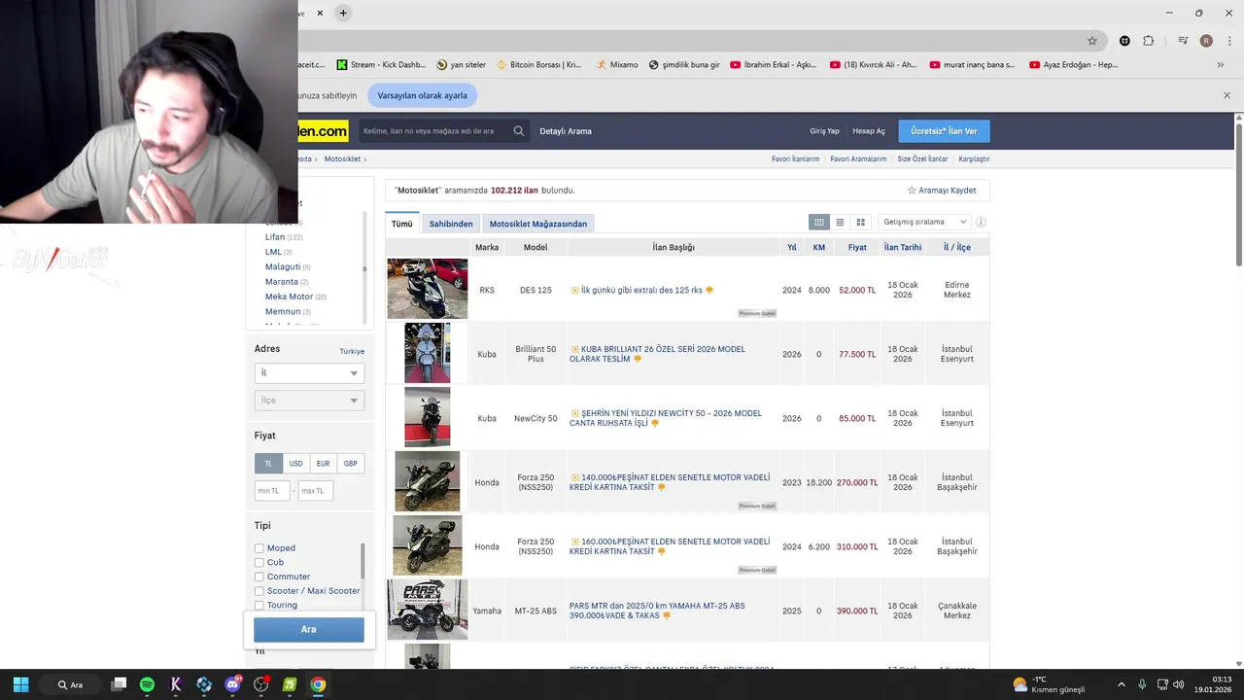Click the site keyword search field
The height and width of the screenshot is (700, 1244).
(x=435, y=131)
